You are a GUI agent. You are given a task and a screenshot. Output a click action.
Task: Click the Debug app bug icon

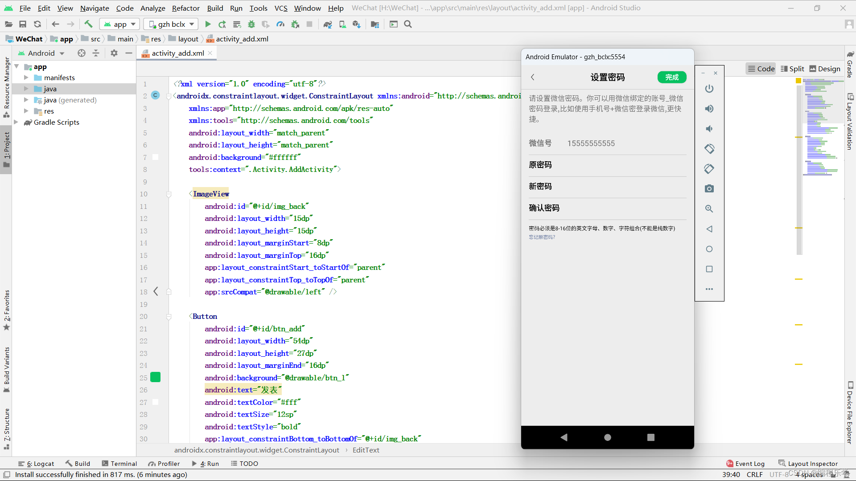tap(251, 24)
